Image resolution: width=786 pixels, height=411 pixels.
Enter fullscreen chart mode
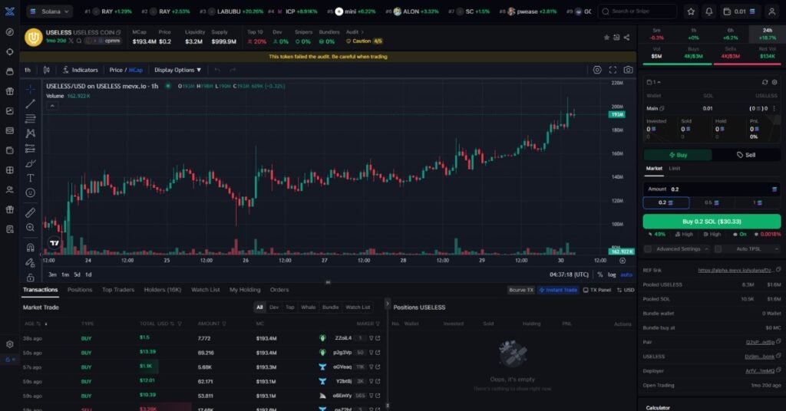coord(613,70)
